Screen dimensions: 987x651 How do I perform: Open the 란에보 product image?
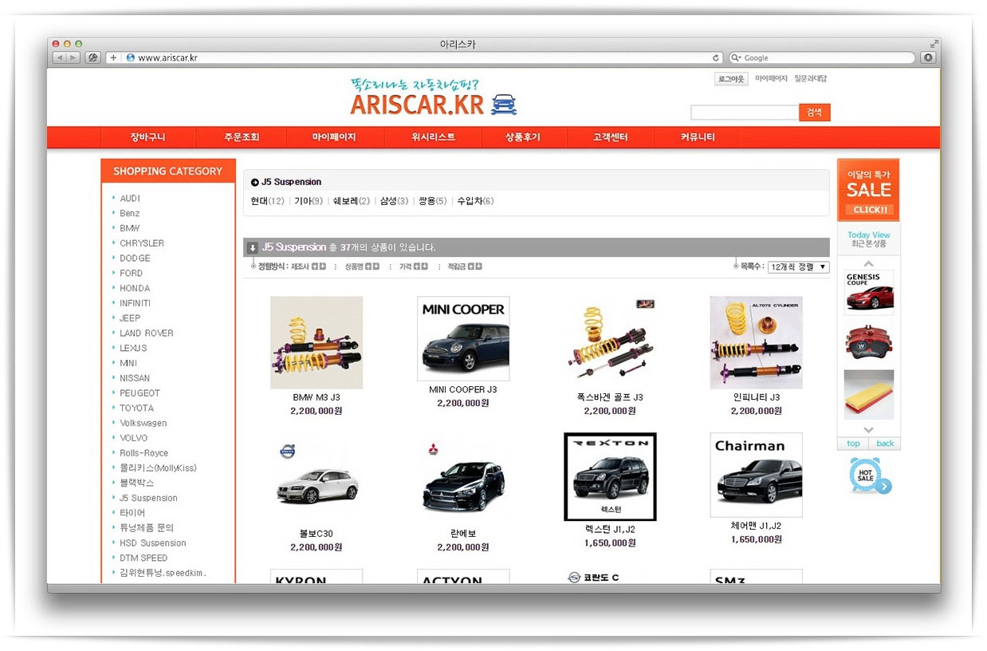(463, 479)
